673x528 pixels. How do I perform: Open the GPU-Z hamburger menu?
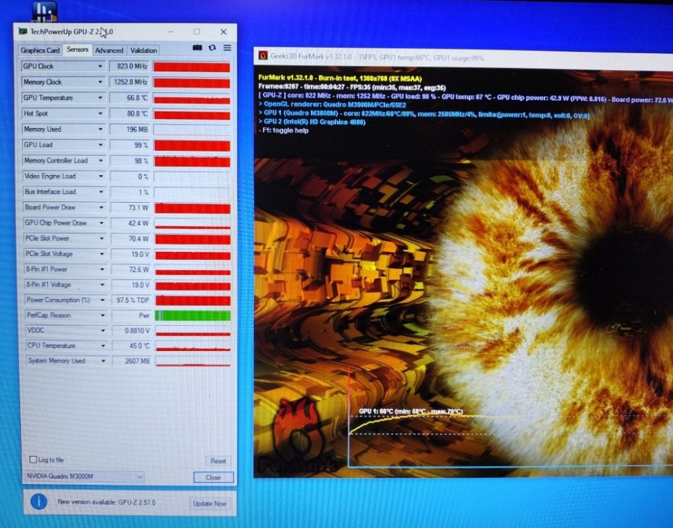(227, 48)
